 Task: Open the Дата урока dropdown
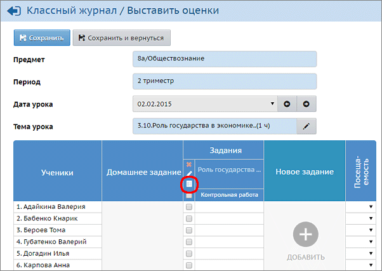[272, 103]
